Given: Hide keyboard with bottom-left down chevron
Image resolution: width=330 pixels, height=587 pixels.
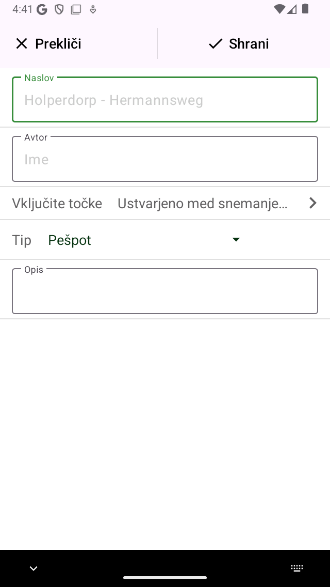Looking at the screenshot, I should [x=34, y=568].
